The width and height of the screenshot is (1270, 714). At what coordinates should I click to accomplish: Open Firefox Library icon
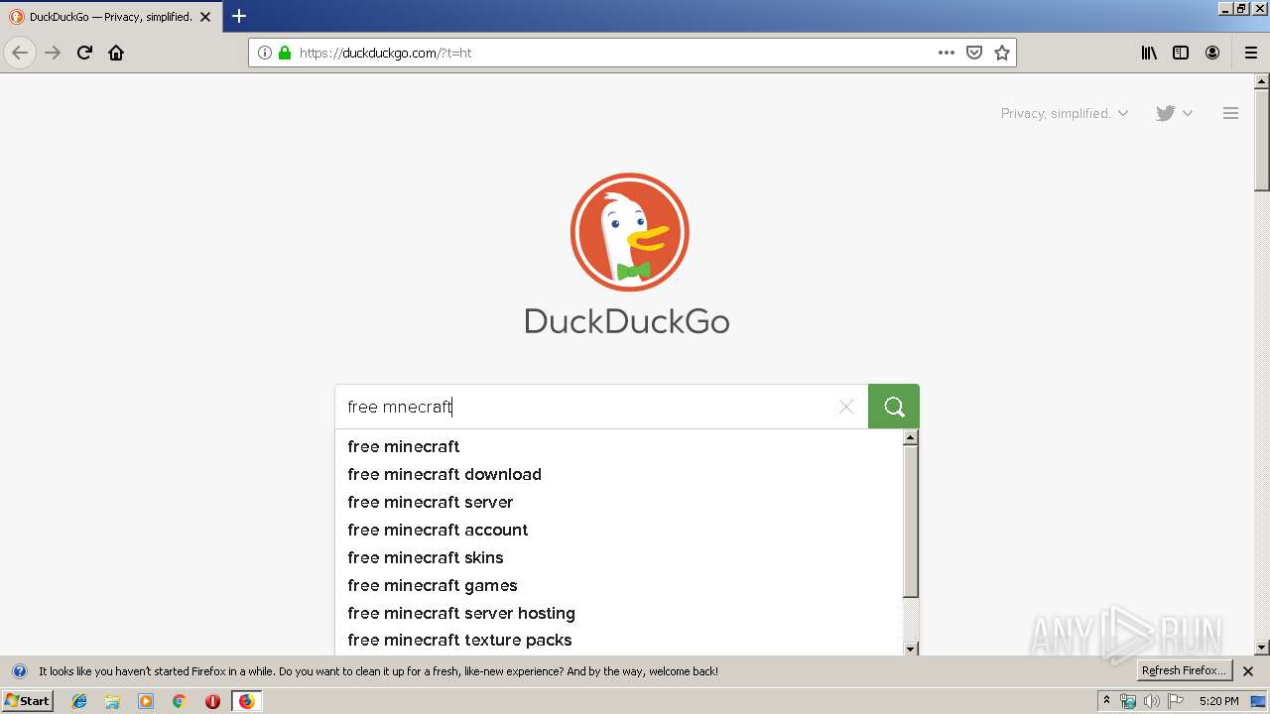click(x=1149, y=53)
